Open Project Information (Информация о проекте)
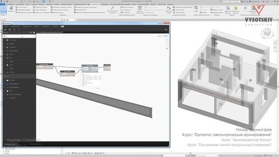Screen dimensions: 279x157 [x=24, y=13]
